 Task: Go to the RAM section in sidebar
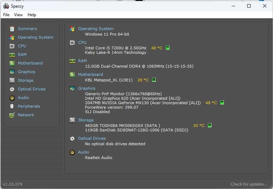pyautogui.click(x=22, y=54)
